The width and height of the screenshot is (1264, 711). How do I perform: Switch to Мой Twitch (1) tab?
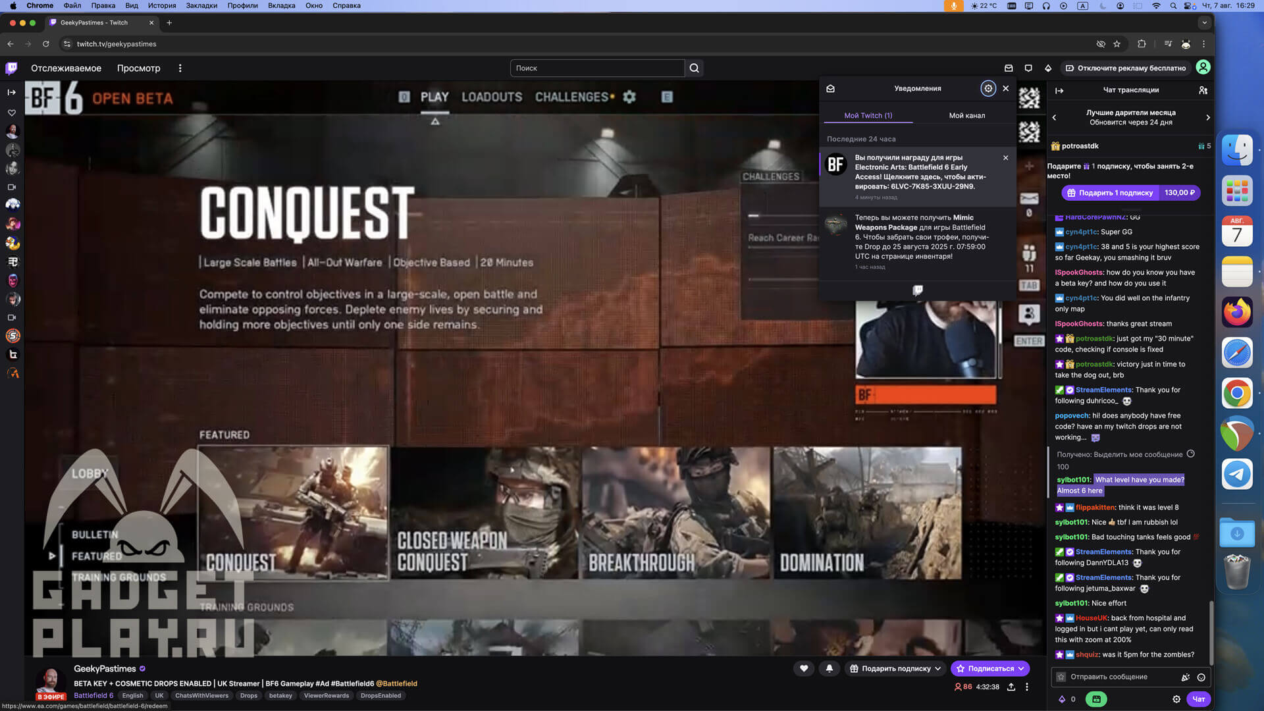click(868, 115)
